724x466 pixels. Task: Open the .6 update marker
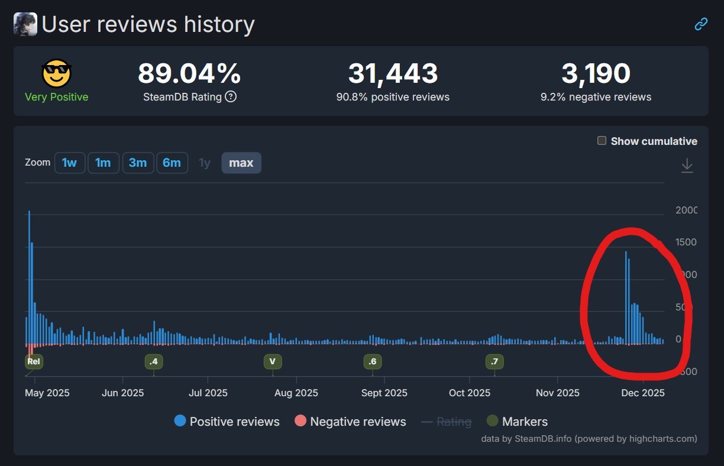(x=372, y=361)
